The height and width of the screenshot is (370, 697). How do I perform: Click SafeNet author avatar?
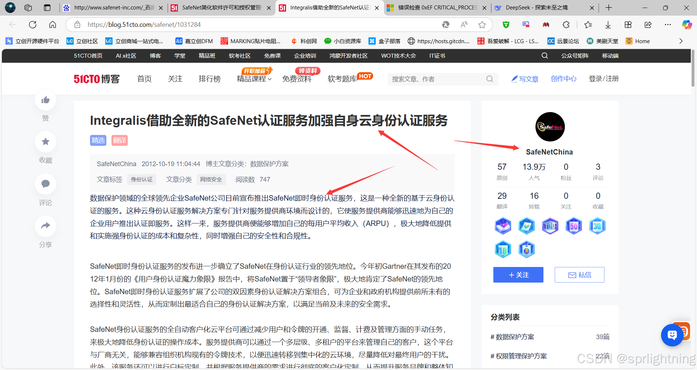550,127
